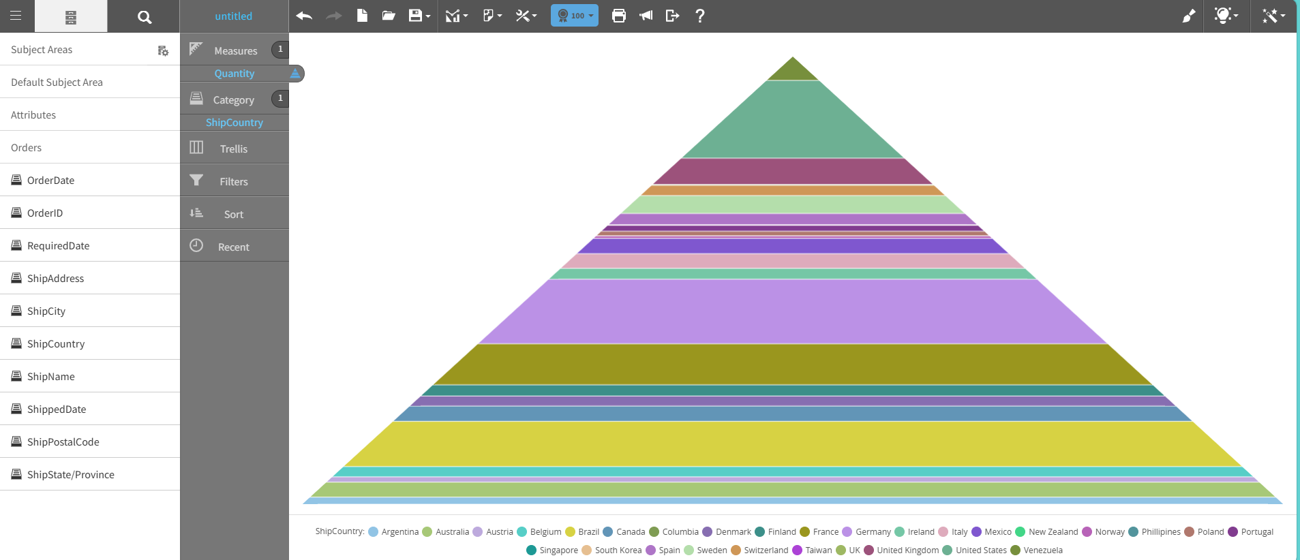
Task: Click the olive France pyramid band
Action: tap(792, 364)
